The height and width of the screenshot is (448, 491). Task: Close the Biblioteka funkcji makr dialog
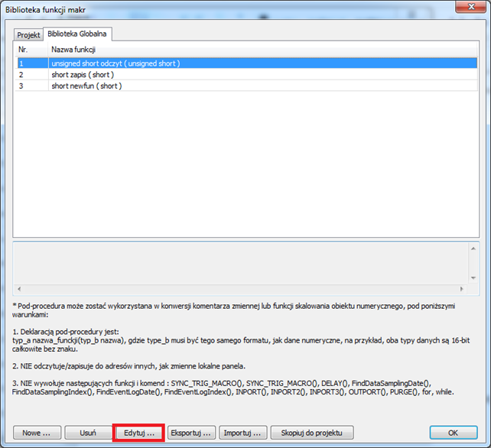470,7
